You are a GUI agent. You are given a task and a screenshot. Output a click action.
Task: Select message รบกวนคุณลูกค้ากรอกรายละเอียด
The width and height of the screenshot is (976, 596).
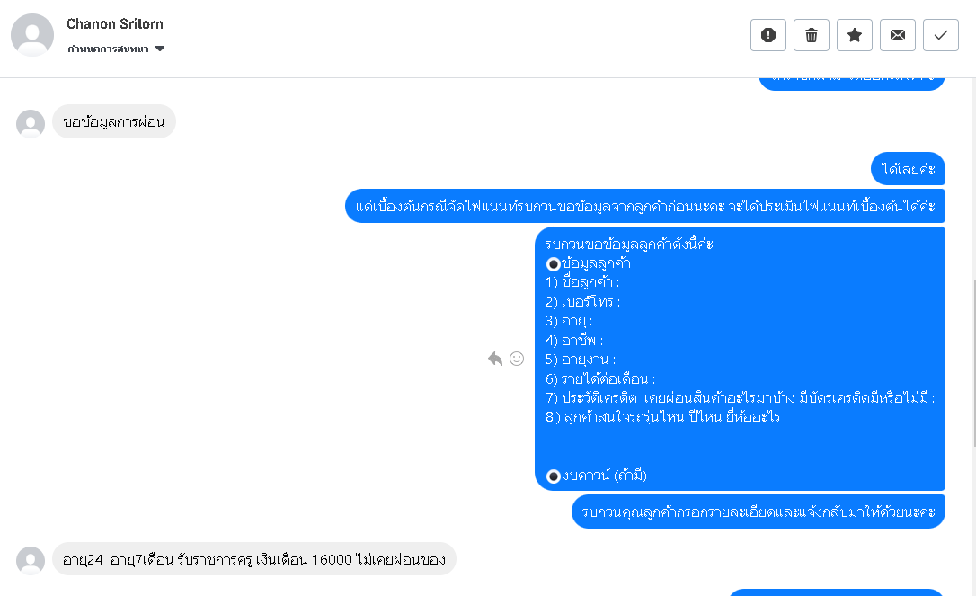759,511
